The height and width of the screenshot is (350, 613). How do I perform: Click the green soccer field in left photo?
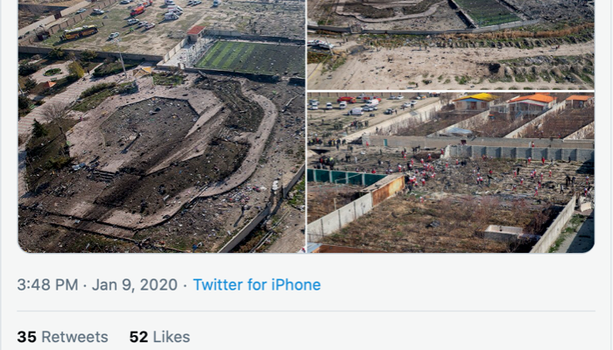250,58
